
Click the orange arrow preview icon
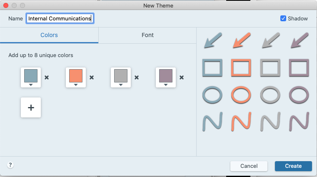coord(242,40)
